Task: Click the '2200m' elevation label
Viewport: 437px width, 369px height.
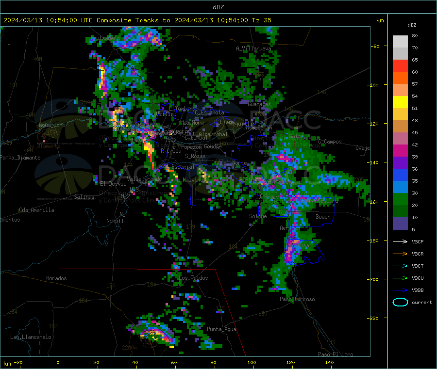Action: (x=129, y=348)
